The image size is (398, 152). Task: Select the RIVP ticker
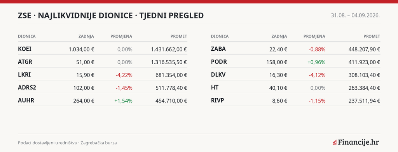[218, 101]
